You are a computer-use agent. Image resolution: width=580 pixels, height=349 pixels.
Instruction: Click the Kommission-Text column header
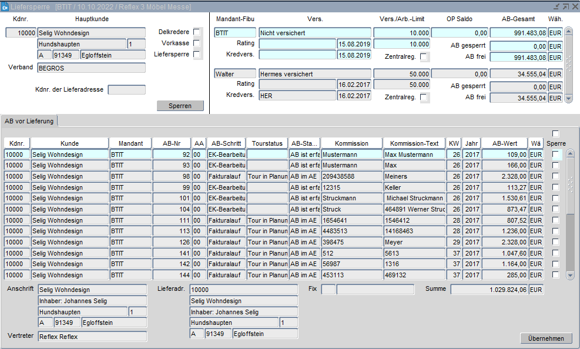point(414,143)
